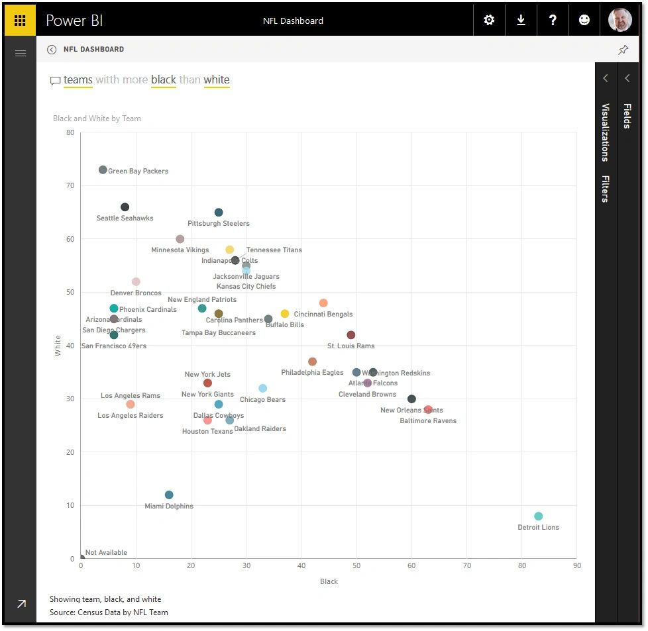Click the smiley feedback icon
The image size is (648, 631).
pyautogui.click(x=584, y=20)
